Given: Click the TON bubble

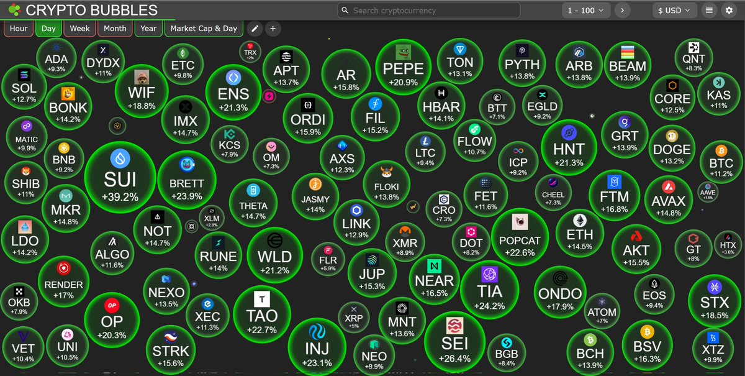Looking at the screenshot, I should [x=460, y=62].
